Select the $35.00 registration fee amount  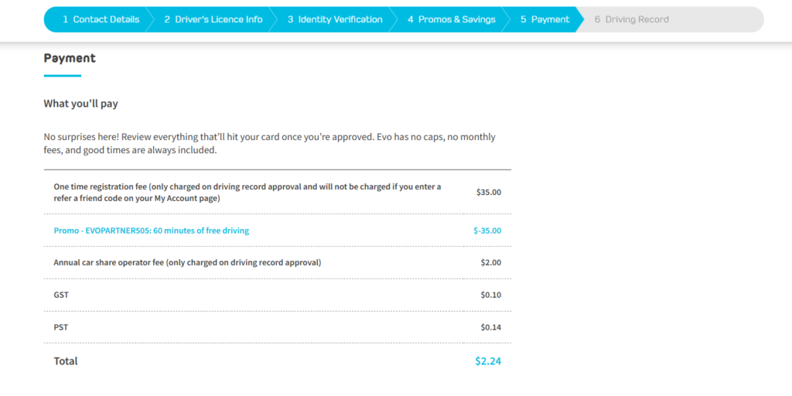tap(489, 193)
